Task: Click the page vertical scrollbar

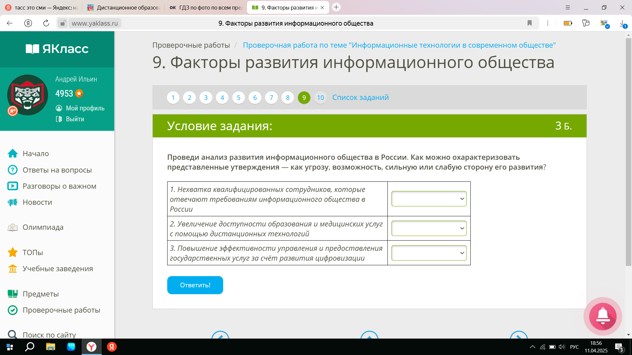Action: [628, 152]
